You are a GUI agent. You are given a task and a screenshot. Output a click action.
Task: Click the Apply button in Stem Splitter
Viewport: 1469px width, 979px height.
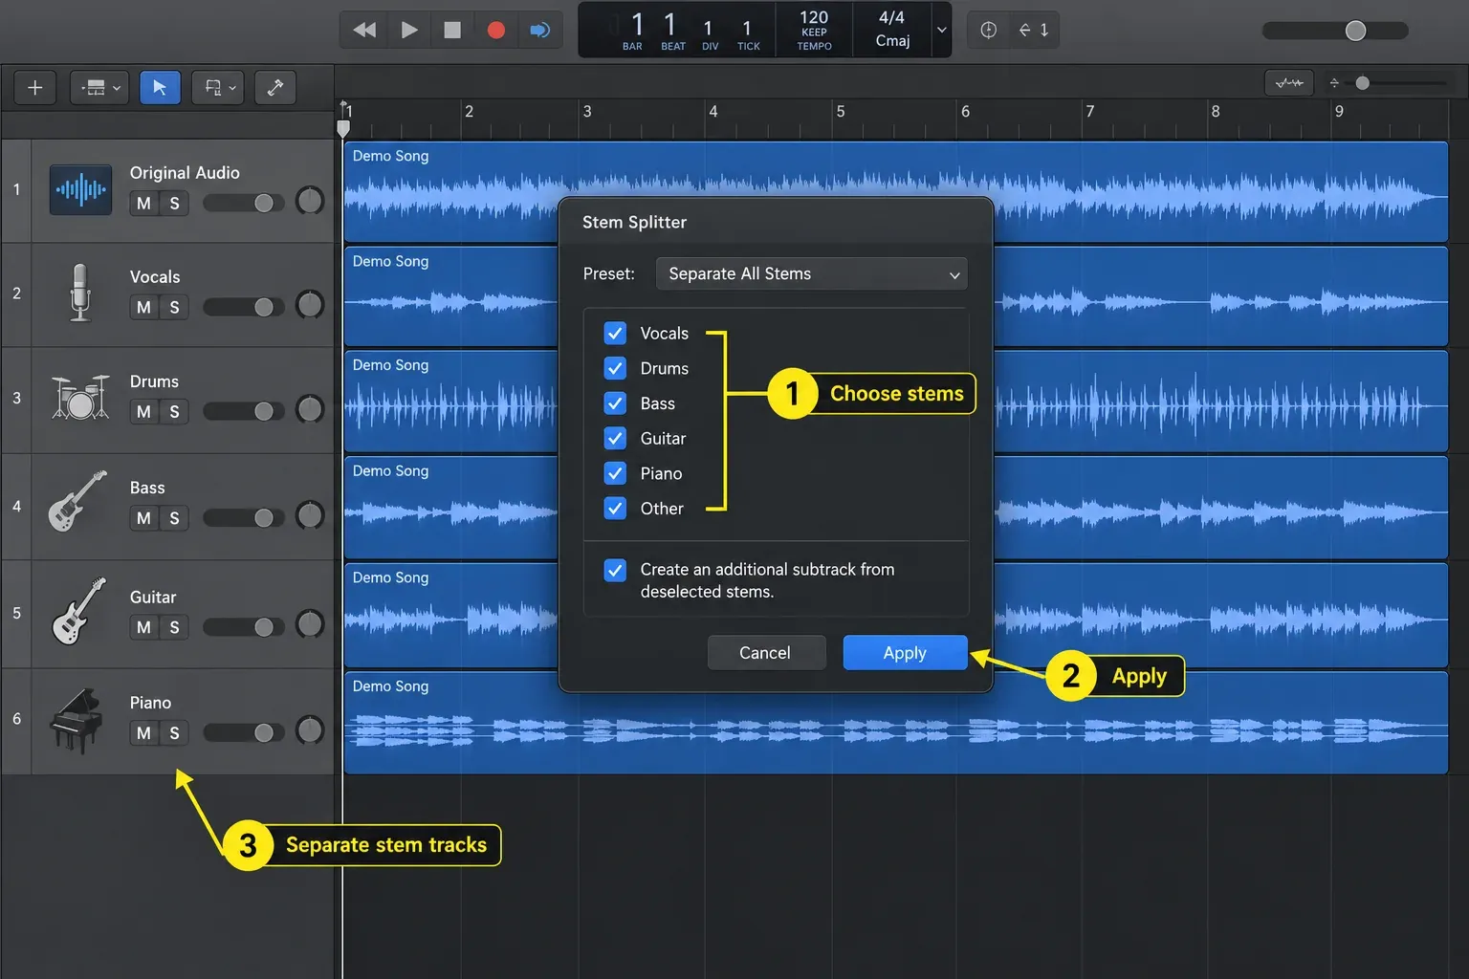click(x=905, y=653)
